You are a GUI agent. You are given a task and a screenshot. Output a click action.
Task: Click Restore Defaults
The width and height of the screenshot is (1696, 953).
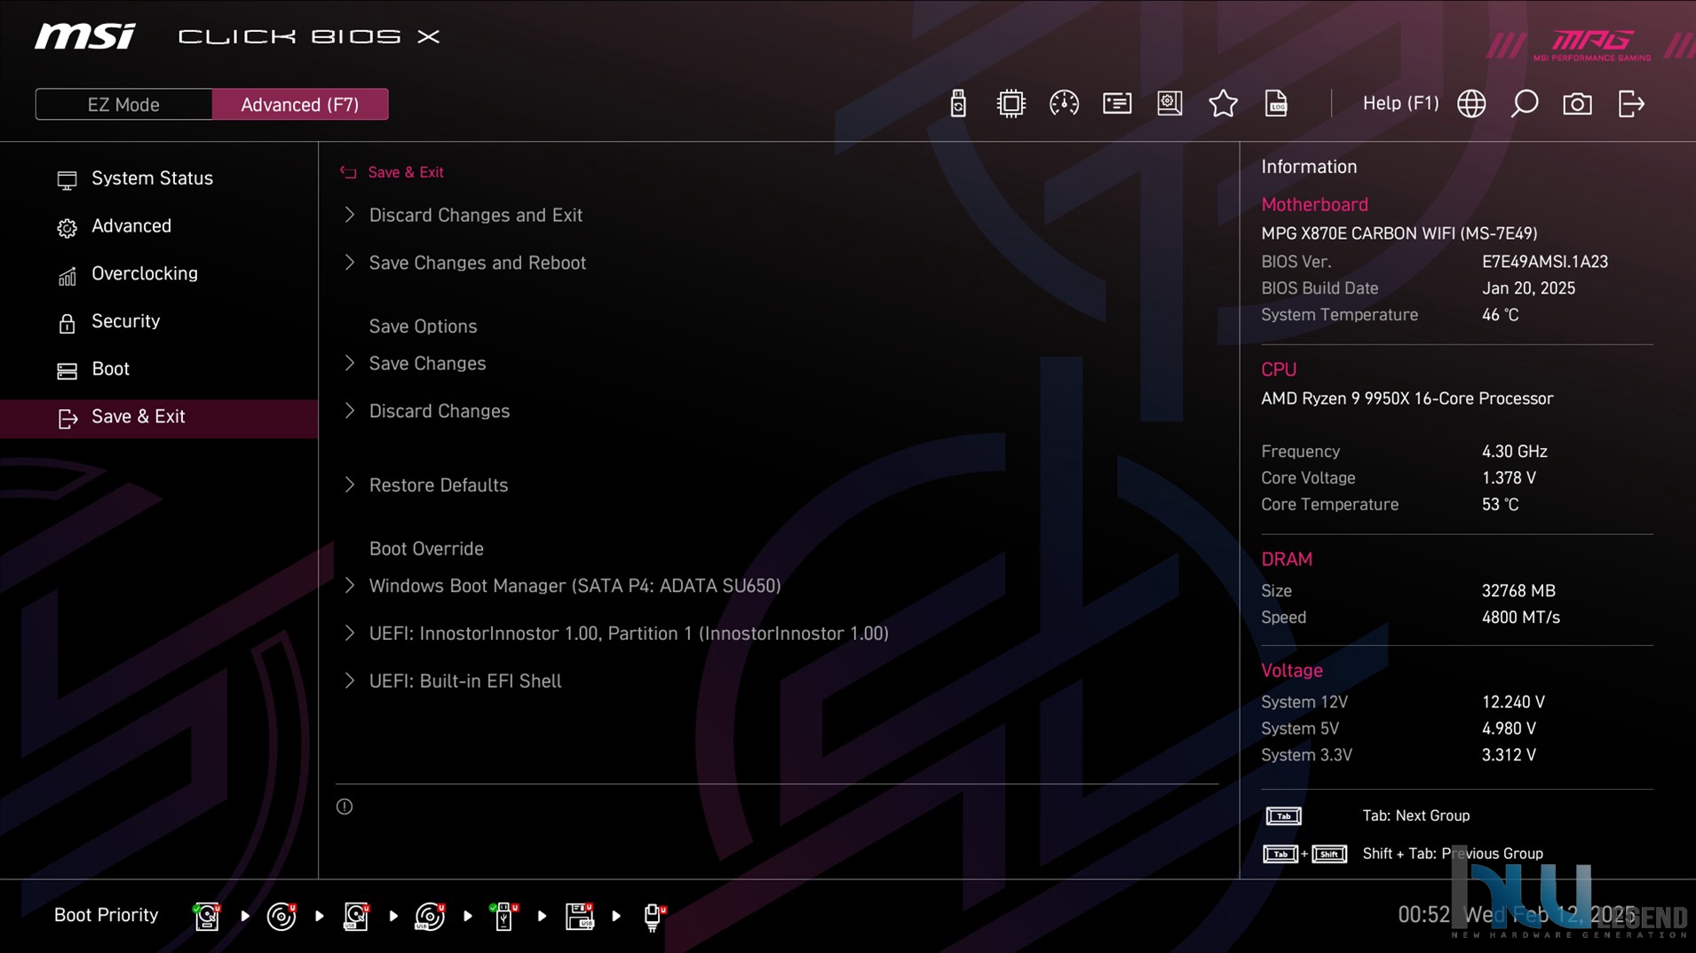coord(439,485)
